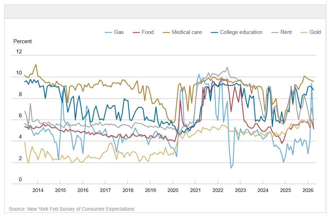Select the 2014 x-axis label
The height and width of the screenshot is (216, 329).
(x=38, y=190)
